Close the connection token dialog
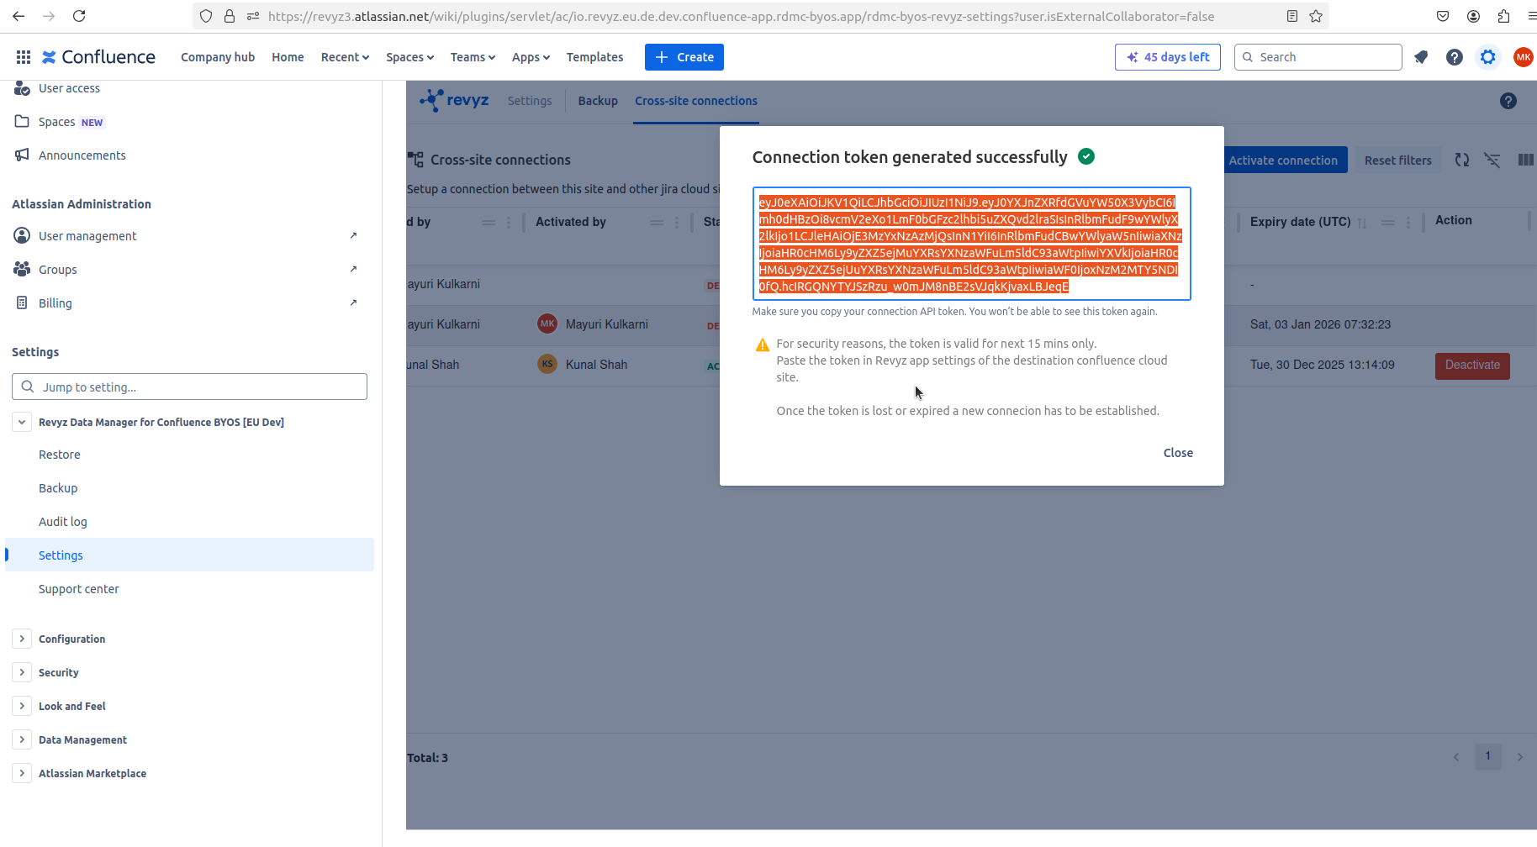This screenshot has width=1537, height=847. coord(1178,453)
